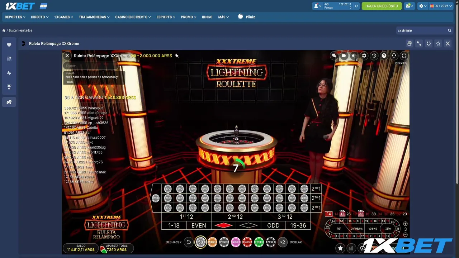Screen dimensions: 459x258
Task: Open in-game settings gear
Action: [x=364, y=56]
